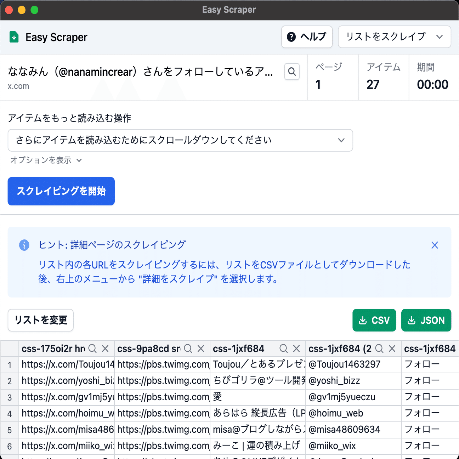The image size is (459, 459).
Task: Remove the first css-1jxf684 column with its X
Action: point(296,348)
